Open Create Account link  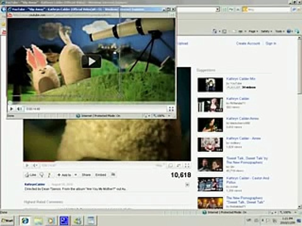click(248, 43)
